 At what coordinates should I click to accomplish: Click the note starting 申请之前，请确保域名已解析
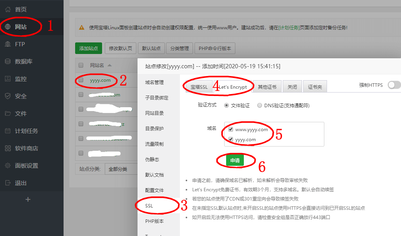[250, 180]
